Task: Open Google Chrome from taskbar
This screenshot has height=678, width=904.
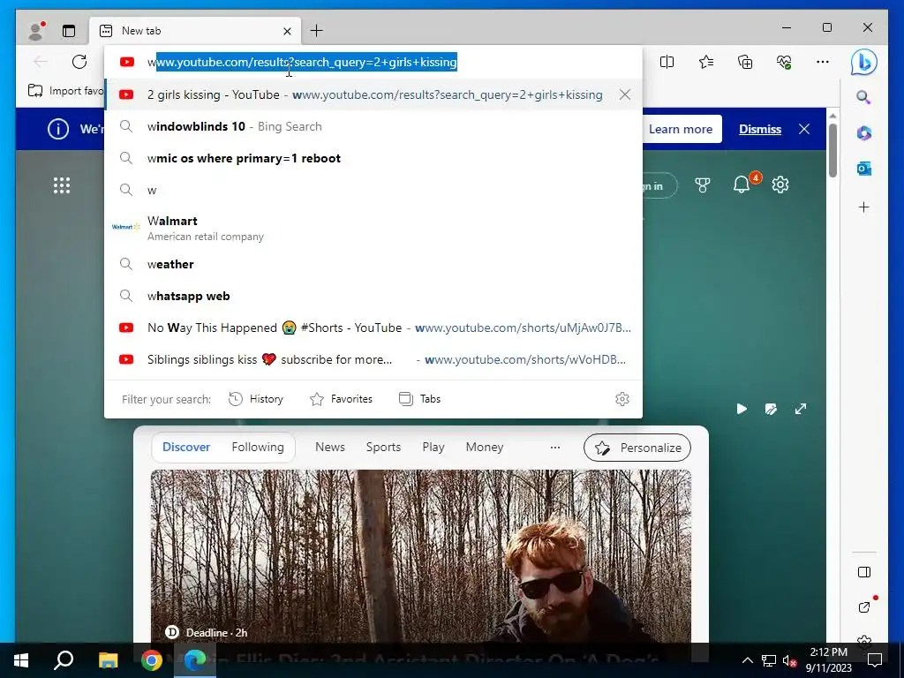Action: pyautogui.click(x=152, y=660)
